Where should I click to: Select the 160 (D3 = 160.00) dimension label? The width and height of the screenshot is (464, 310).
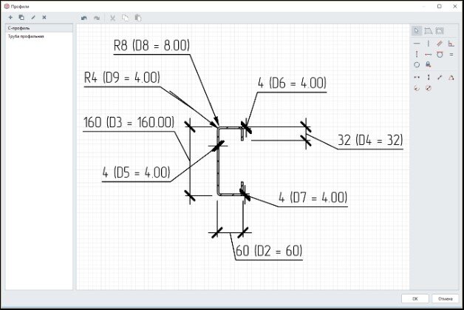click(x=129, y=122)
